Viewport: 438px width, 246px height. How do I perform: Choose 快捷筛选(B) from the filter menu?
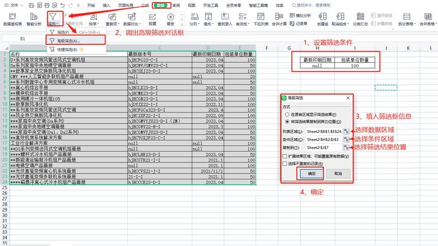[76, 50]
